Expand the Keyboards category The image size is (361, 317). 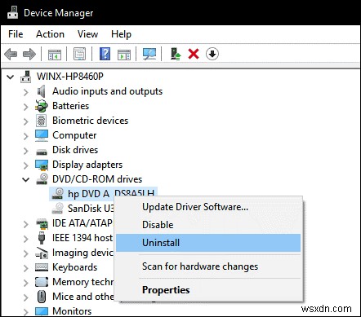[x=26, y=268]
